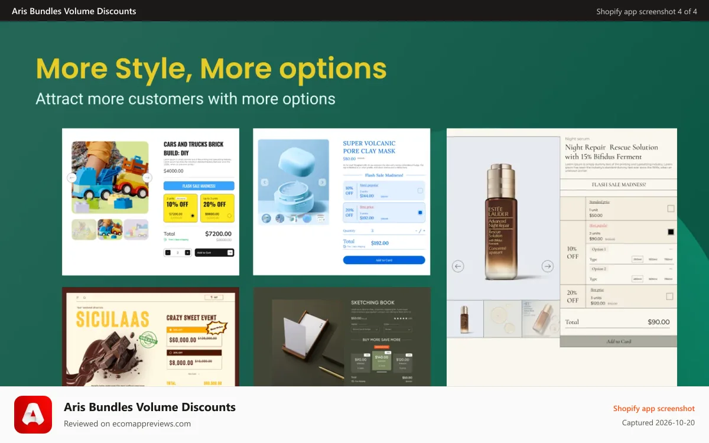Decrease quantity with the bricks minus button
709x443 pixels.
[168, 252]
